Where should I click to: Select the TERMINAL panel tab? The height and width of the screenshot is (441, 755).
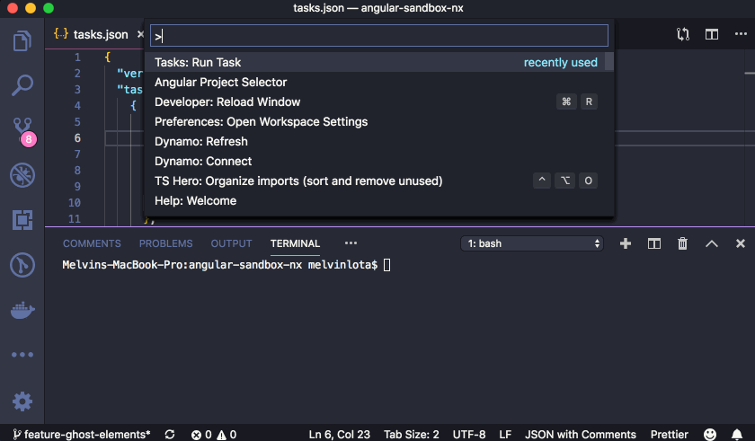click(295, 243)
